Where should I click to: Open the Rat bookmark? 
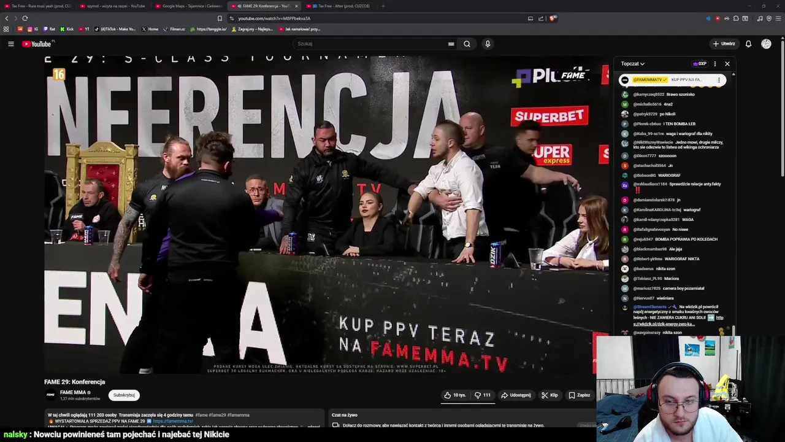(x=49, y=29)
